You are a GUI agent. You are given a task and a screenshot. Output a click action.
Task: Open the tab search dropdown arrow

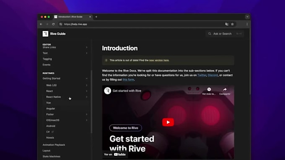pos(247,17)
